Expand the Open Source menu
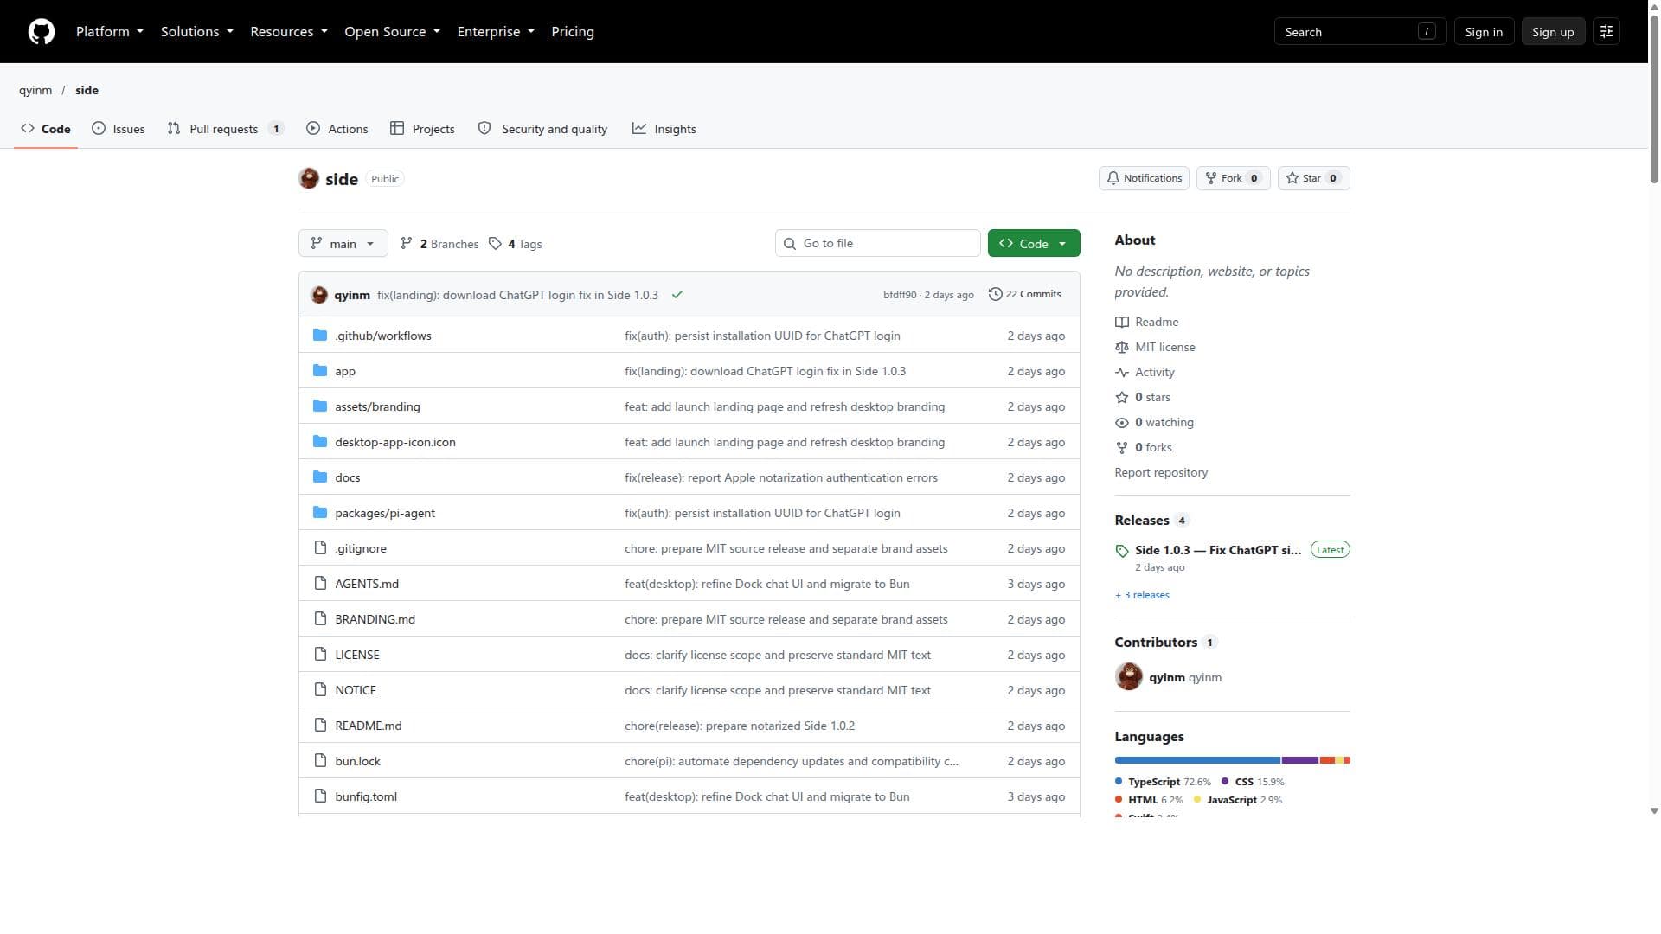 point(393,32)
